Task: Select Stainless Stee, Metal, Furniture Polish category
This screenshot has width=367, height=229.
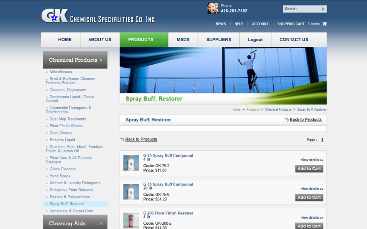Action: [x=75, y=149]
